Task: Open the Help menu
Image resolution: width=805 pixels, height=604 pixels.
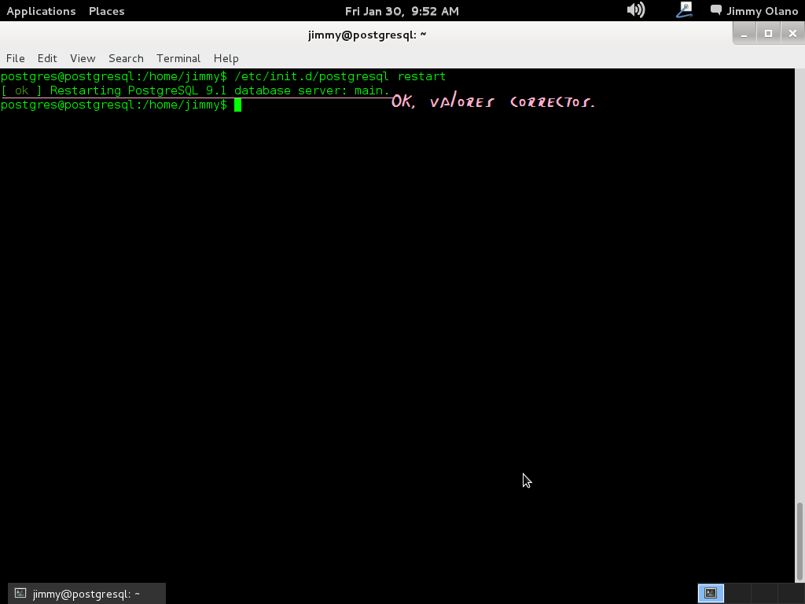Action: pos(226,58)
